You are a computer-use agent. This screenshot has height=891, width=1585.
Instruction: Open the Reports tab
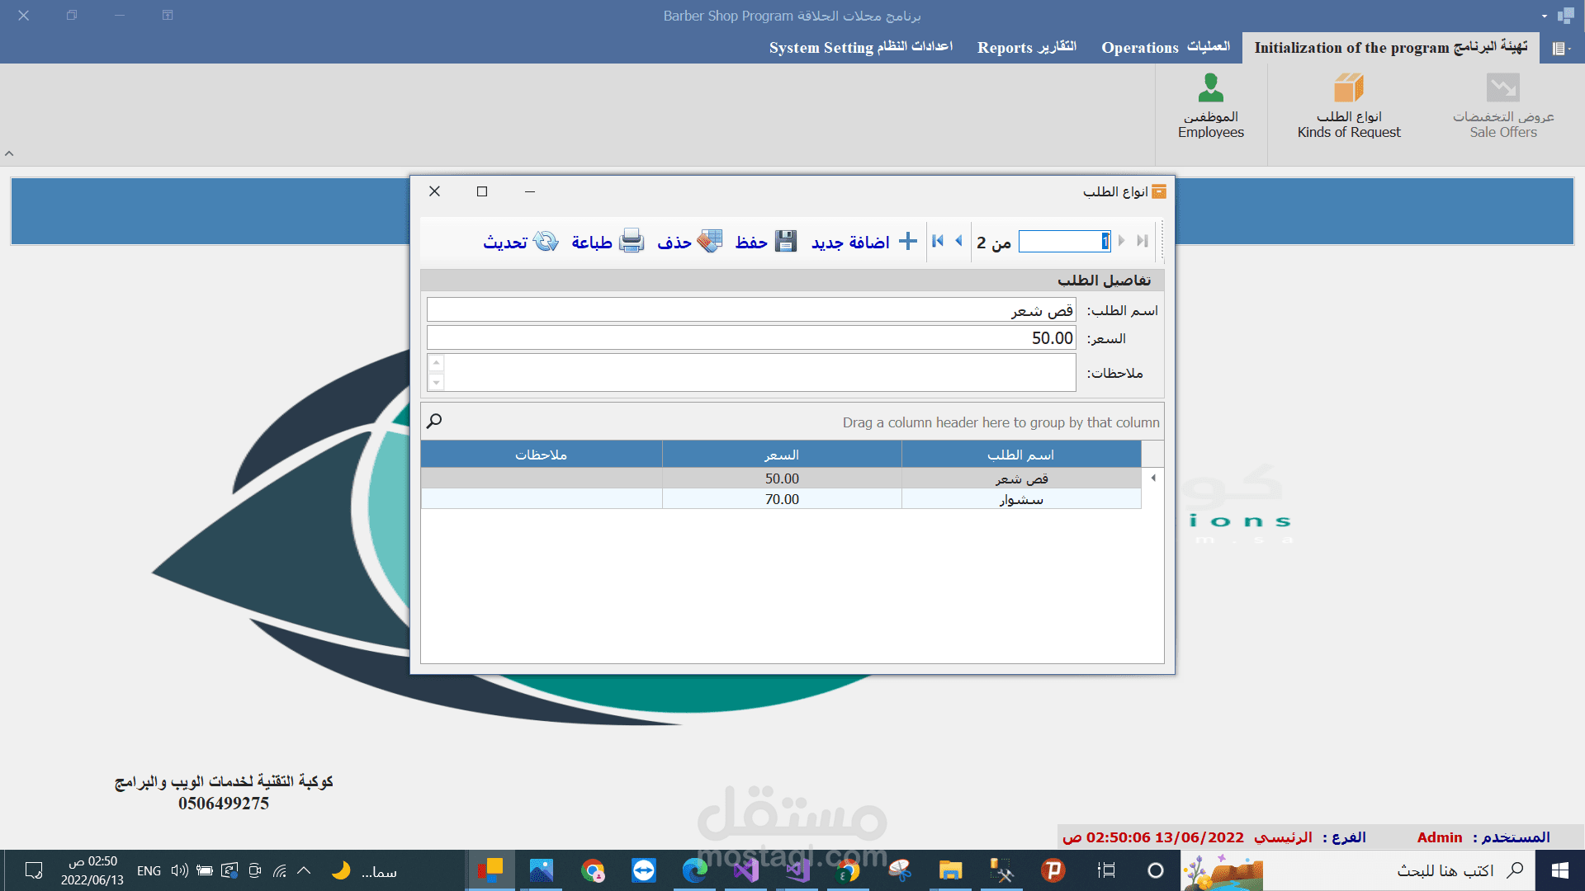(1026, 47)
